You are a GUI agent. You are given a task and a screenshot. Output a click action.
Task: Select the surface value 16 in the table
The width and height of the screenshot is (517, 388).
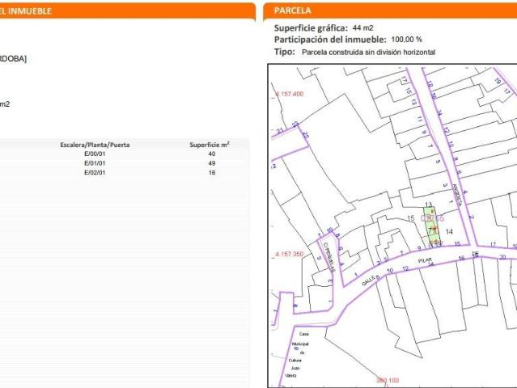[212, 173]
